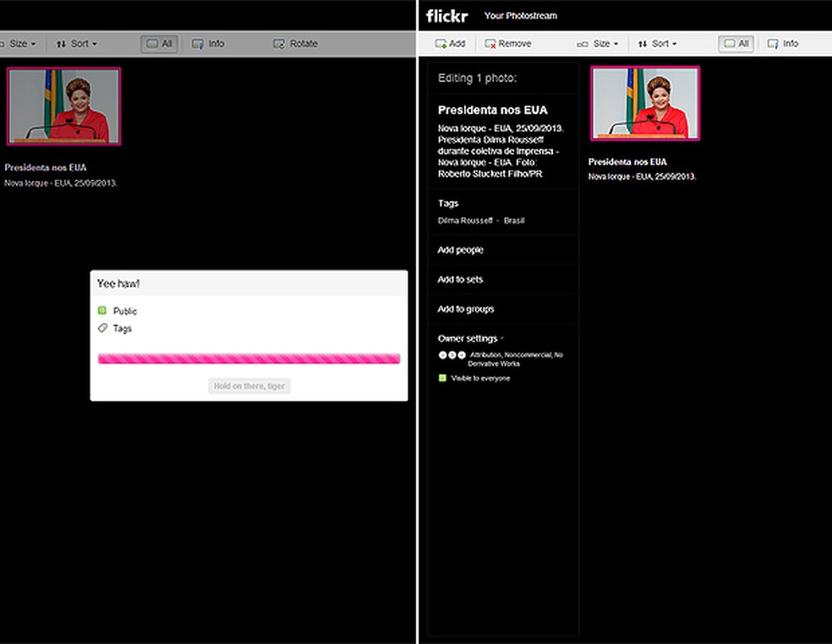Toggle the All button in right toolbar
The height and width of the screenshot is (644, 832).
[x=736, y=43]
